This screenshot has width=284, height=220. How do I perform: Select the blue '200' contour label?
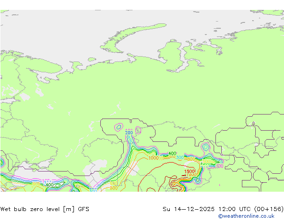129,133
